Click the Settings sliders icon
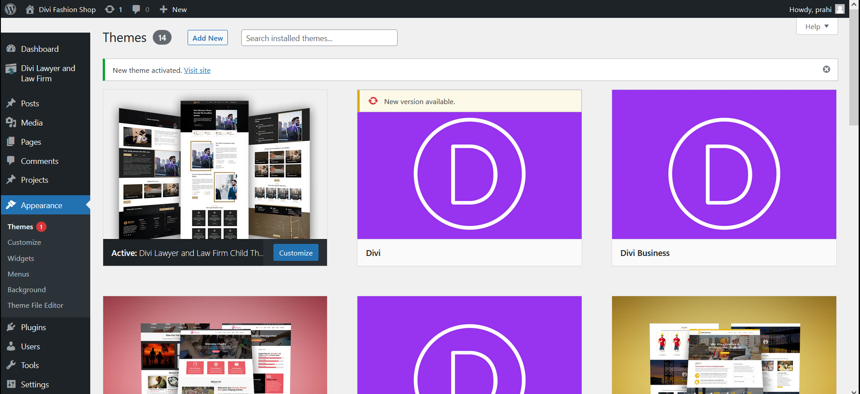Viewport: 860px width, 394px height. (11, 384)
